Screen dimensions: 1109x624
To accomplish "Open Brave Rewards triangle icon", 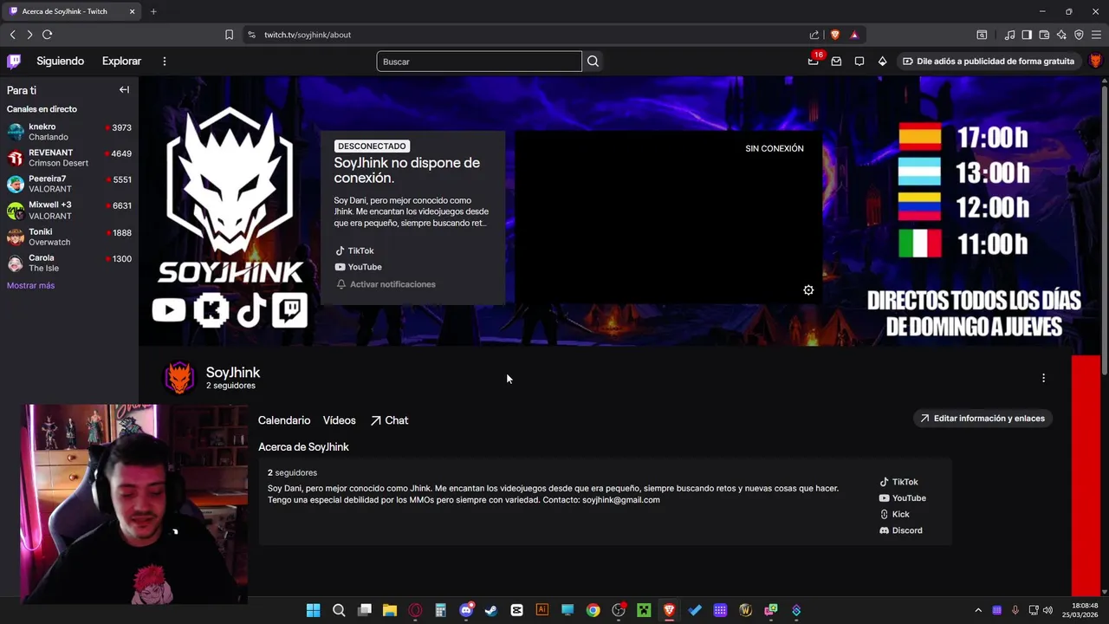I will pos(854,35).
